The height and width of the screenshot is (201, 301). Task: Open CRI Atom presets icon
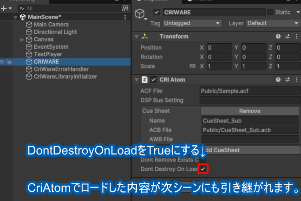click(x=288, y=79)
